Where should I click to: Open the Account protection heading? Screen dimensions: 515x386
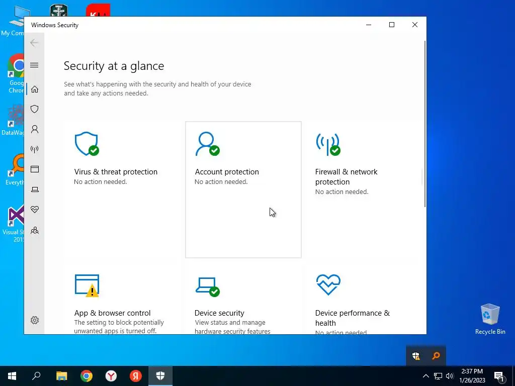tap(227, 172)
